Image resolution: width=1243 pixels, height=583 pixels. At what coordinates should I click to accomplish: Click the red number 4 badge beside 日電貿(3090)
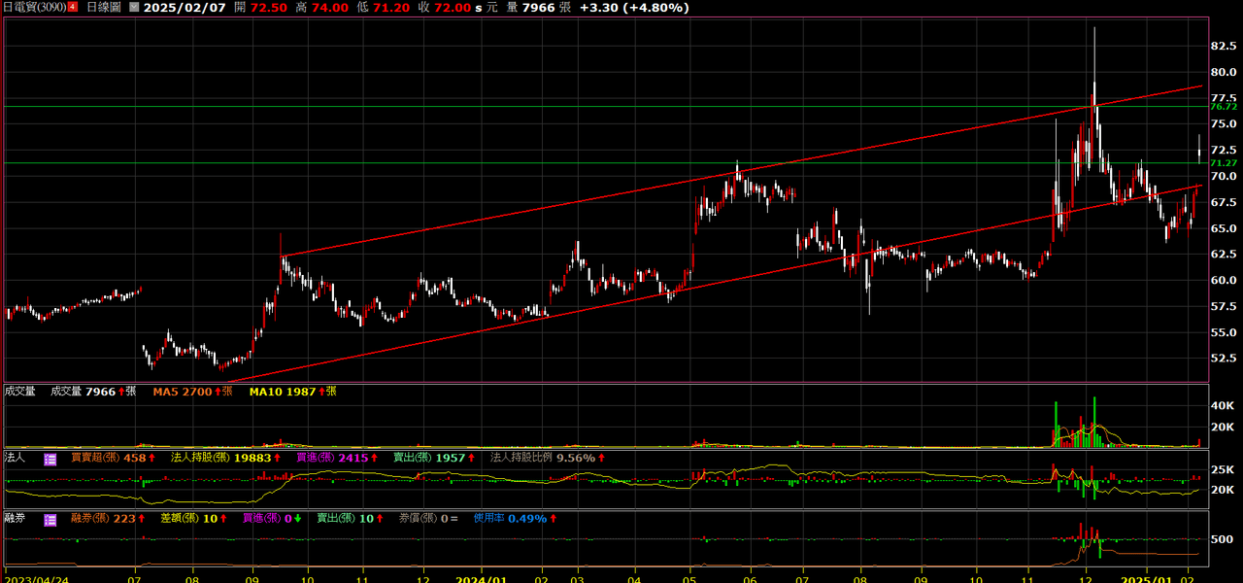tap(72, 7)
